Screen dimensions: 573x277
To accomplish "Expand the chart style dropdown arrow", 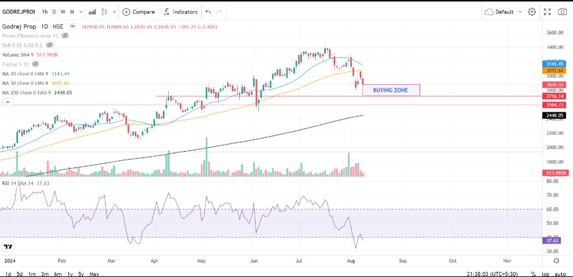I will click(115, 12).
